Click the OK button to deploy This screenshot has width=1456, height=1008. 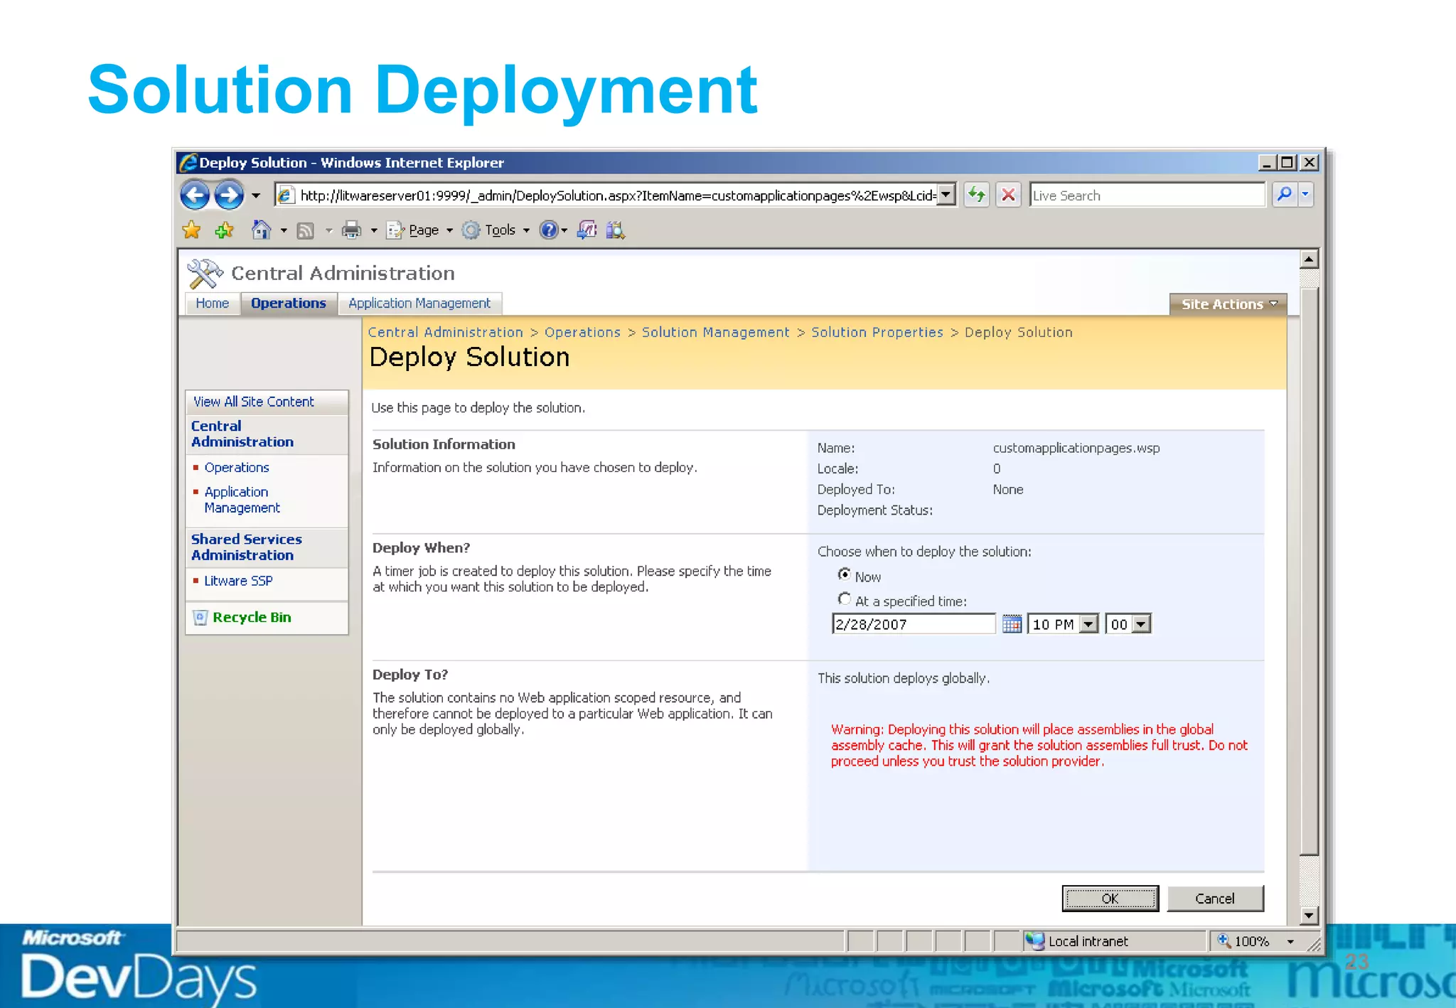(x=1110, y=899)
